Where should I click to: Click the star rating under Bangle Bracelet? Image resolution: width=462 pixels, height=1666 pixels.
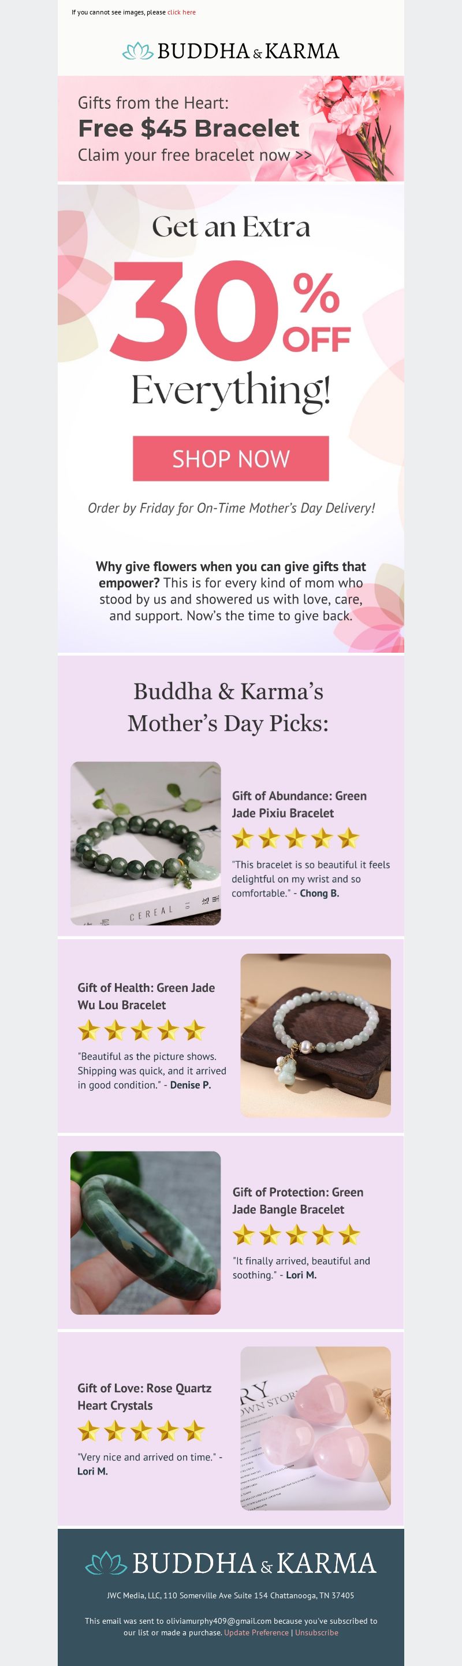coord(296,1235)
